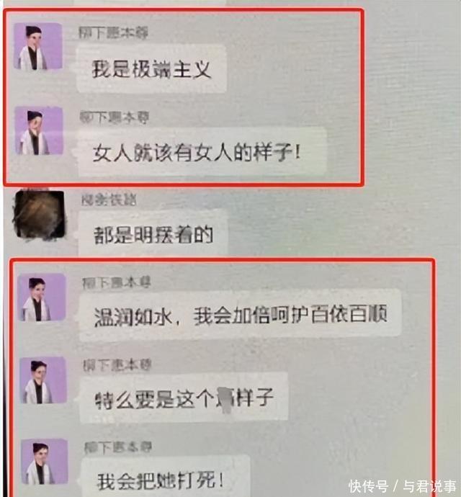Click the username above "我会把她打死!"

pyautogui.click(x=118, y=447)
